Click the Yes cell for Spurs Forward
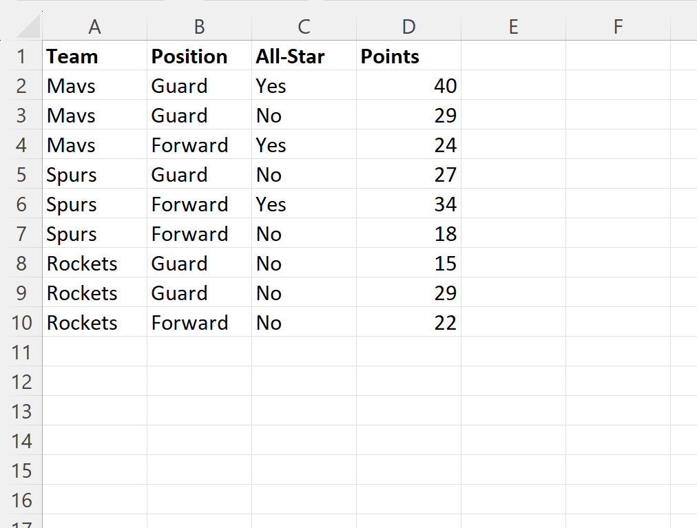Viewport: 697px width, 528px height. [x=303, y=204]
